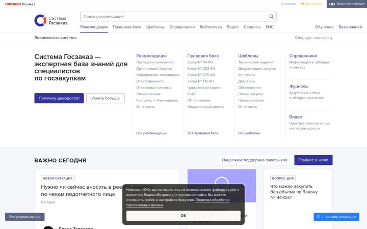Open Планы-графики link
Viewport: 367px width, 229px height.
251,100
